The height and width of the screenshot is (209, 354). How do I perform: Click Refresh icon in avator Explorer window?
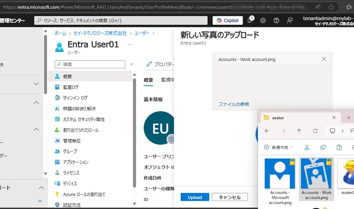click(315, 131)
